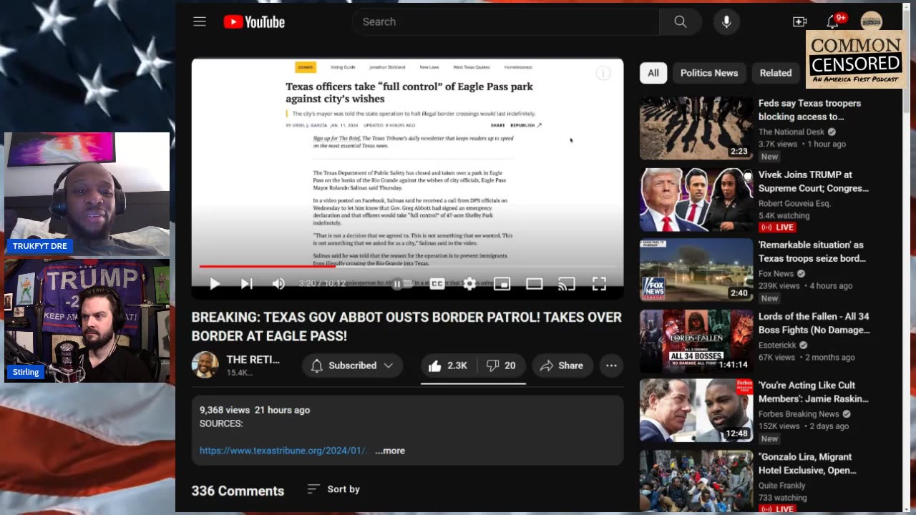Click the search magnifier button
Screen dimensions: 916x515
pos(680,21)
